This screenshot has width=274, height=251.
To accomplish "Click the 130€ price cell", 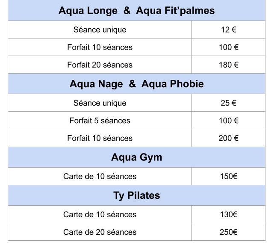I will [229, 214].
